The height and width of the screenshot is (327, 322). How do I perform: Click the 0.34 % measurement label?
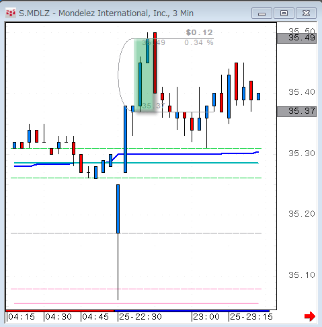click(199, 42)
